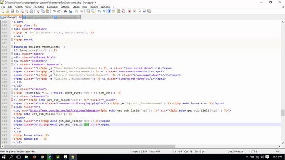The width and height of the screenshot is (285, 160).
Task: Collapse div class="nodata" fold on line 467
Action: (12, 29)
